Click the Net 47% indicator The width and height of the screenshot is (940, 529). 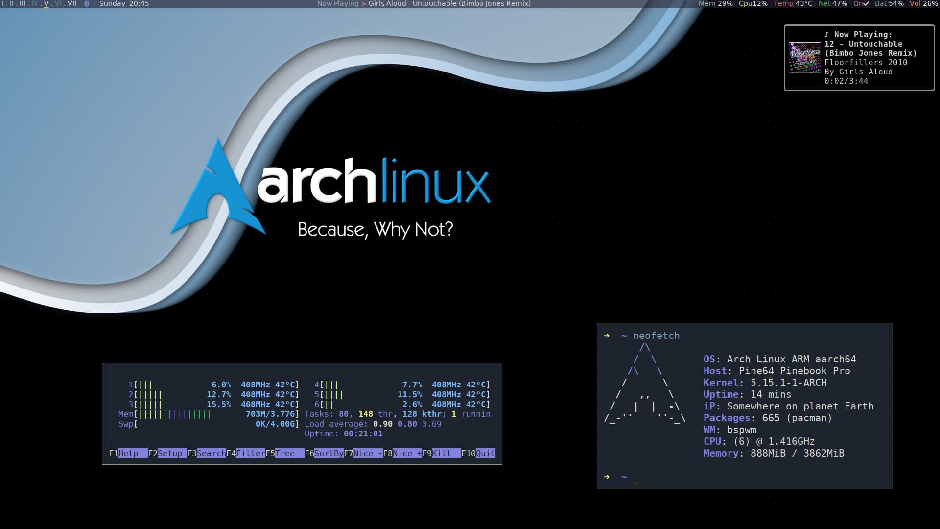[833, 3]
